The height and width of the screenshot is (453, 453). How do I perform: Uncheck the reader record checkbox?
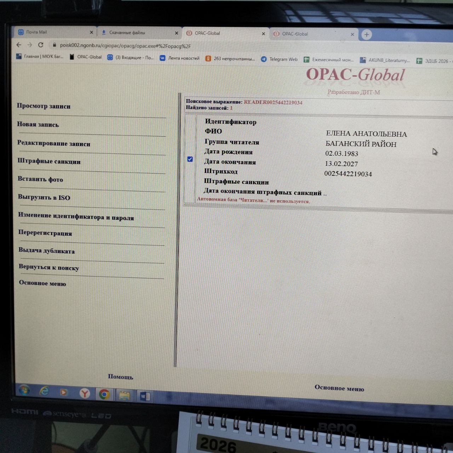click(x=190, y=159)
